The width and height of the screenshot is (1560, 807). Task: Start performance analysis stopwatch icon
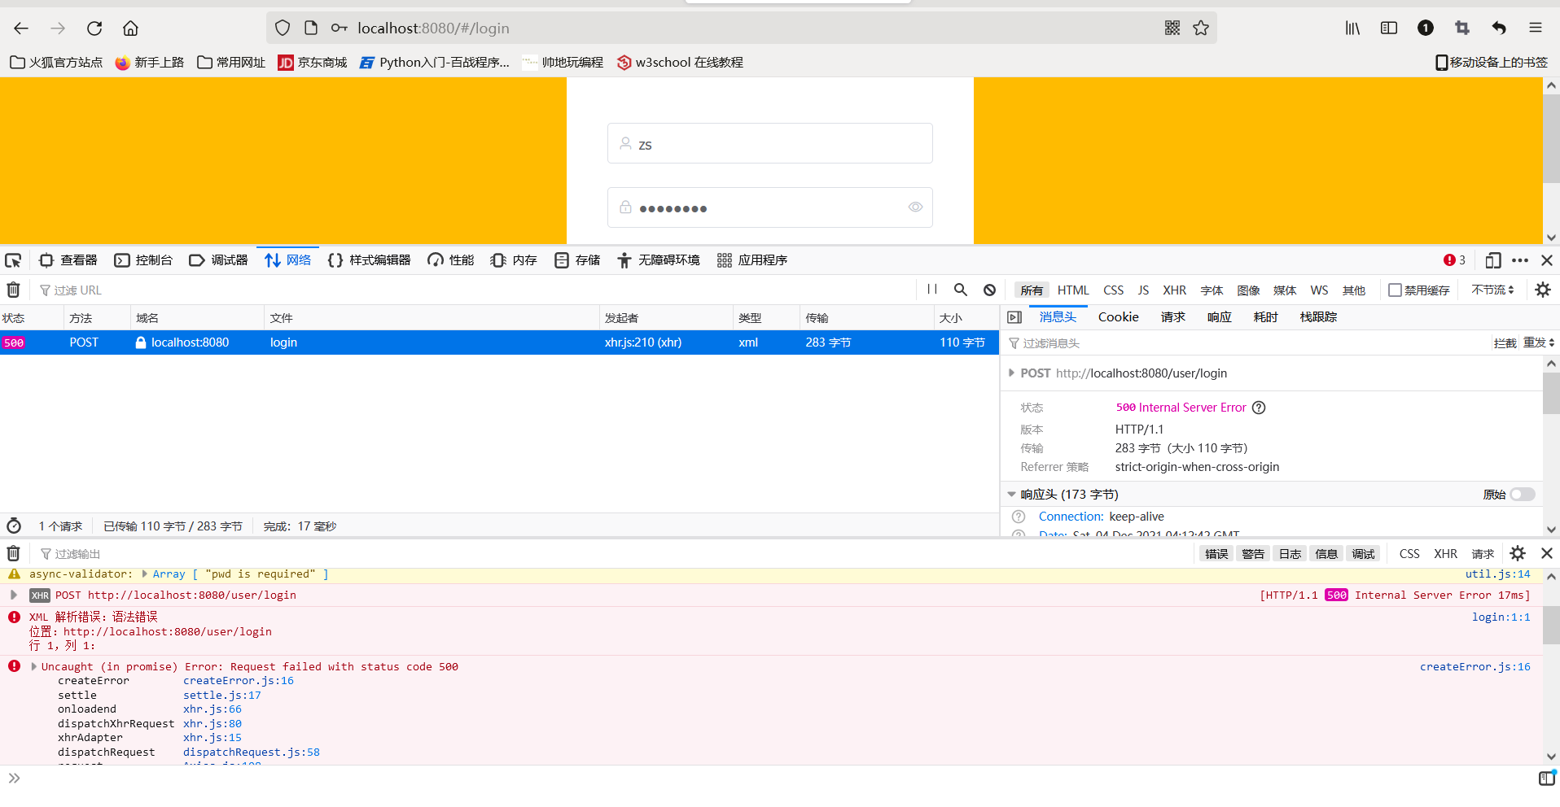click(14, 526)
